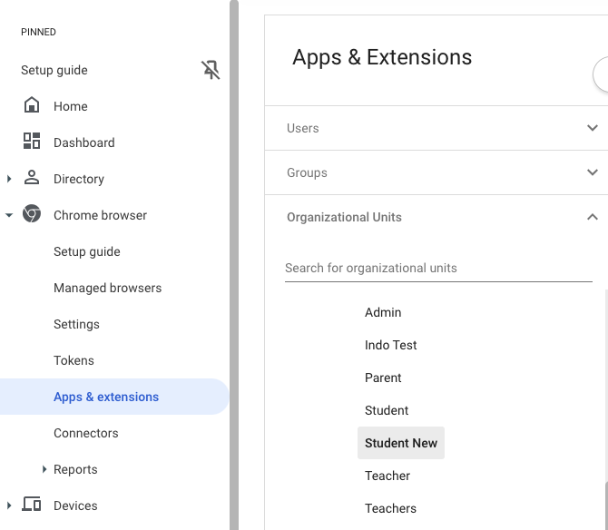Screen dimensions: 608x530
Task: Select the Indo Test organizational unit
Action: [391, 345]
